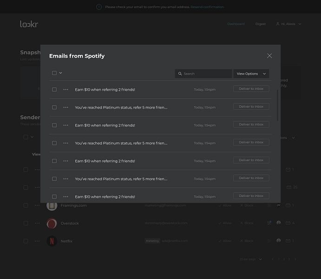The width and height of the screenshot is (321, 279).
Task: Click the Overstock sender avatar
Action: pyautogui.click(x=52, y=223)
